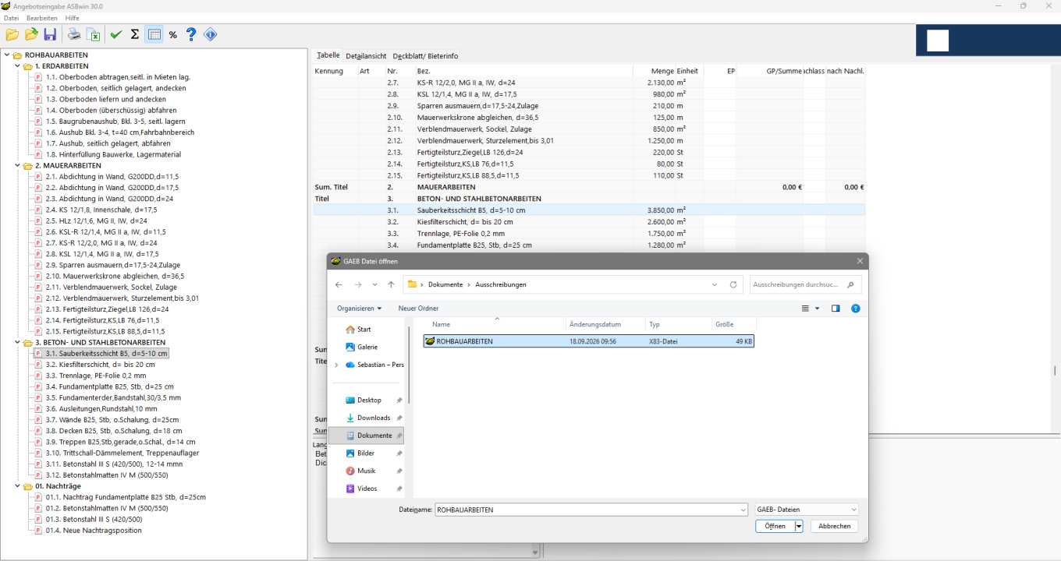The image size is (1061, 561).
Task: Collapse the 1. ERDARBEITEN tree folder
Action: coord(18,66)
